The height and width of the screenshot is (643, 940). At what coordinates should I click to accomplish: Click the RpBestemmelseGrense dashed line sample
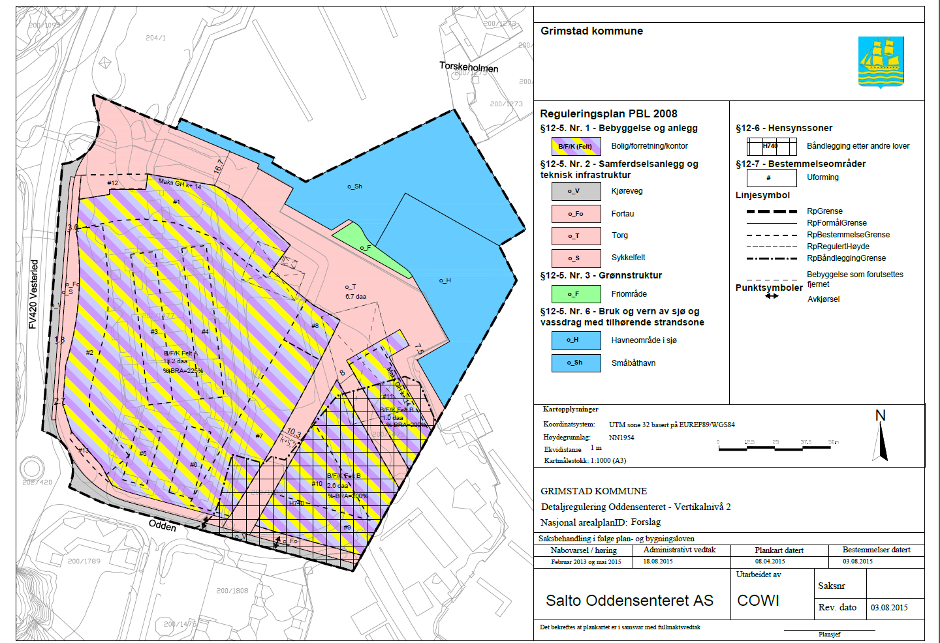pos(772,235)
